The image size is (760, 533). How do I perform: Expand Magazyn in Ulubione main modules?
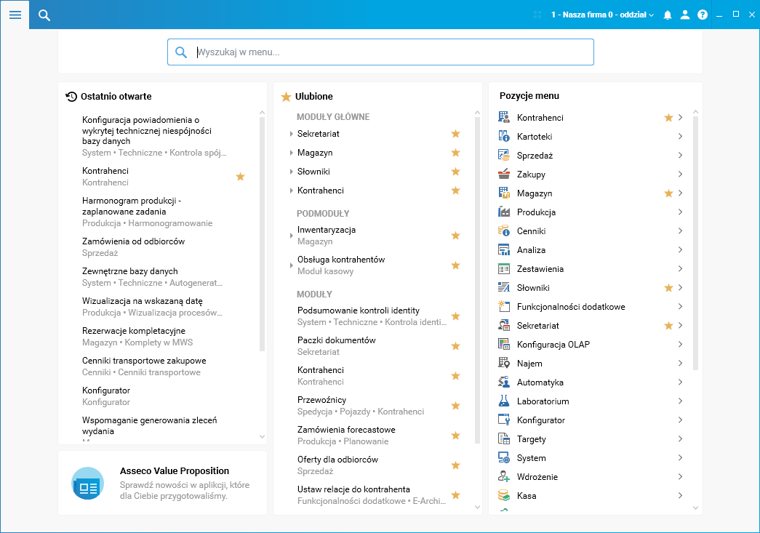click(291, 153)
